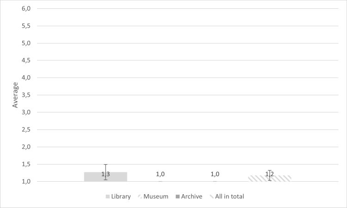347x208 pixels.
Task: Click the 6,0 axis tick label
Action: 26,9
